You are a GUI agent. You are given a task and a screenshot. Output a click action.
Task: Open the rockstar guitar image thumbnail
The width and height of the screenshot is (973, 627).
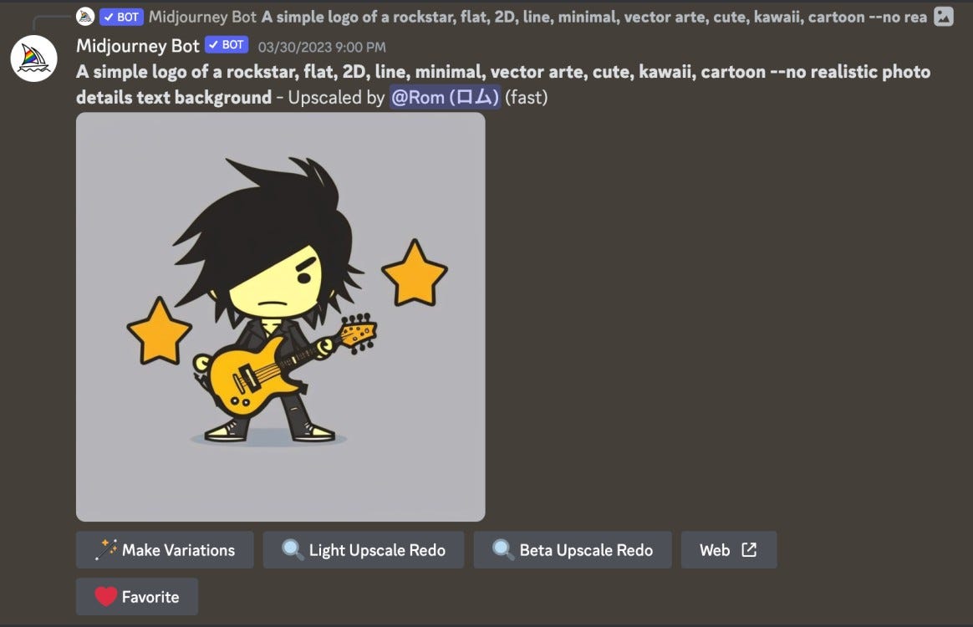click(281, 317)
